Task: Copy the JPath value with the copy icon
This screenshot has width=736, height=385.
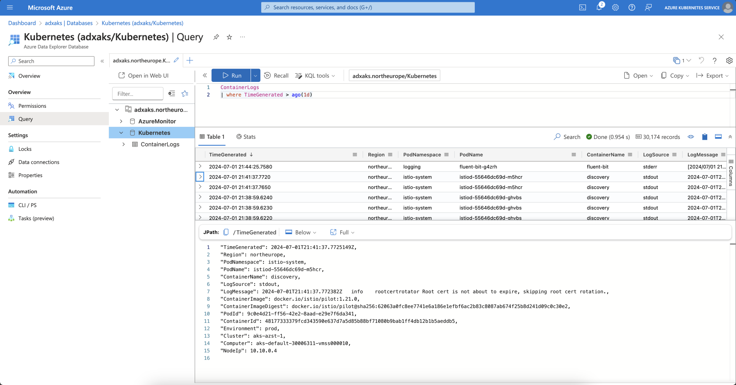Action: point(226,232)
